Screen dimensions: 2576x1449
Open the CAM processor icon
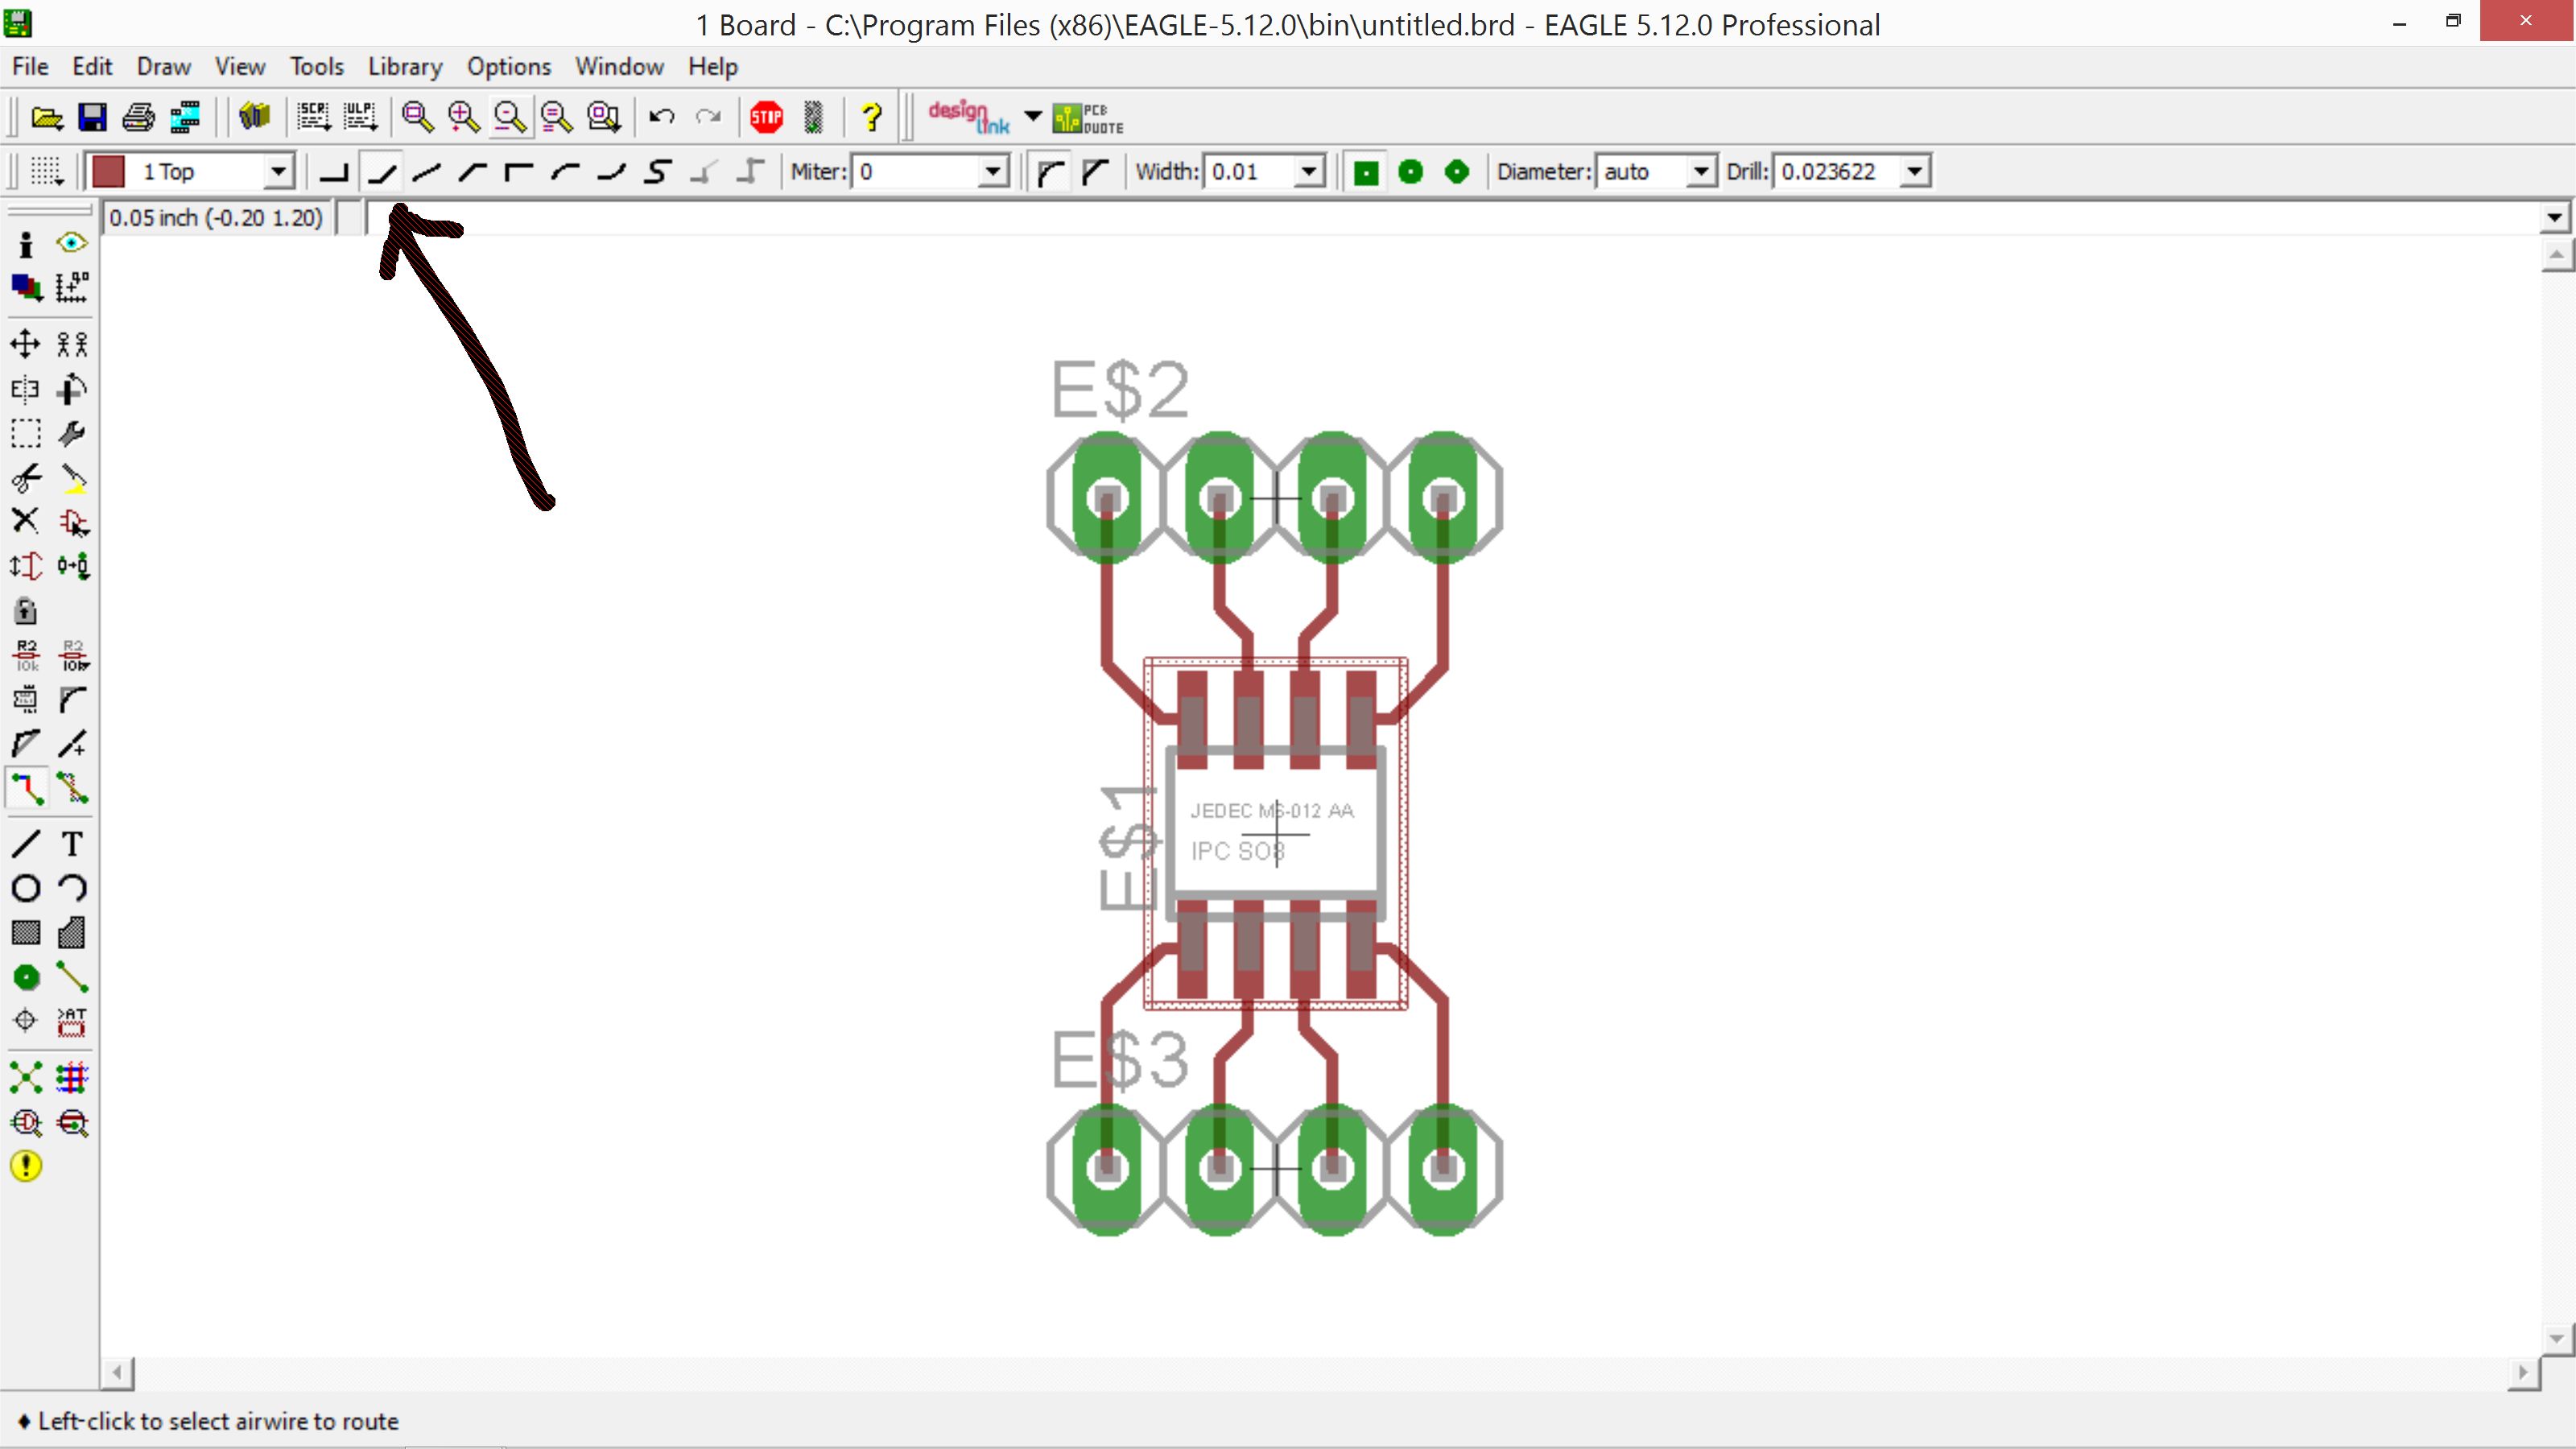point(185,118)
